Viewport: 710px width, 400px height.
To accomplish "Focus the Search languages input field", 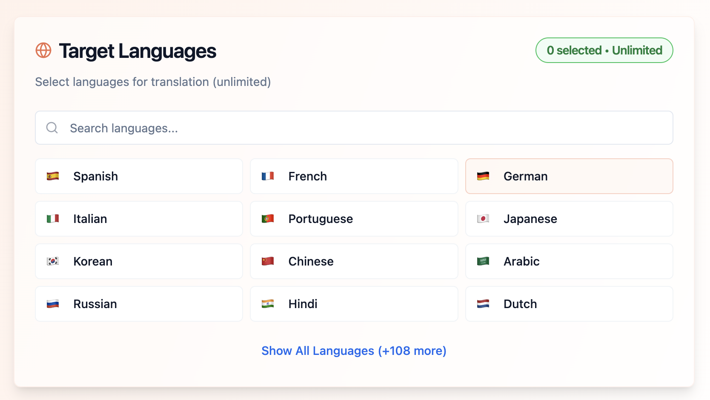I will pos(354,128).
